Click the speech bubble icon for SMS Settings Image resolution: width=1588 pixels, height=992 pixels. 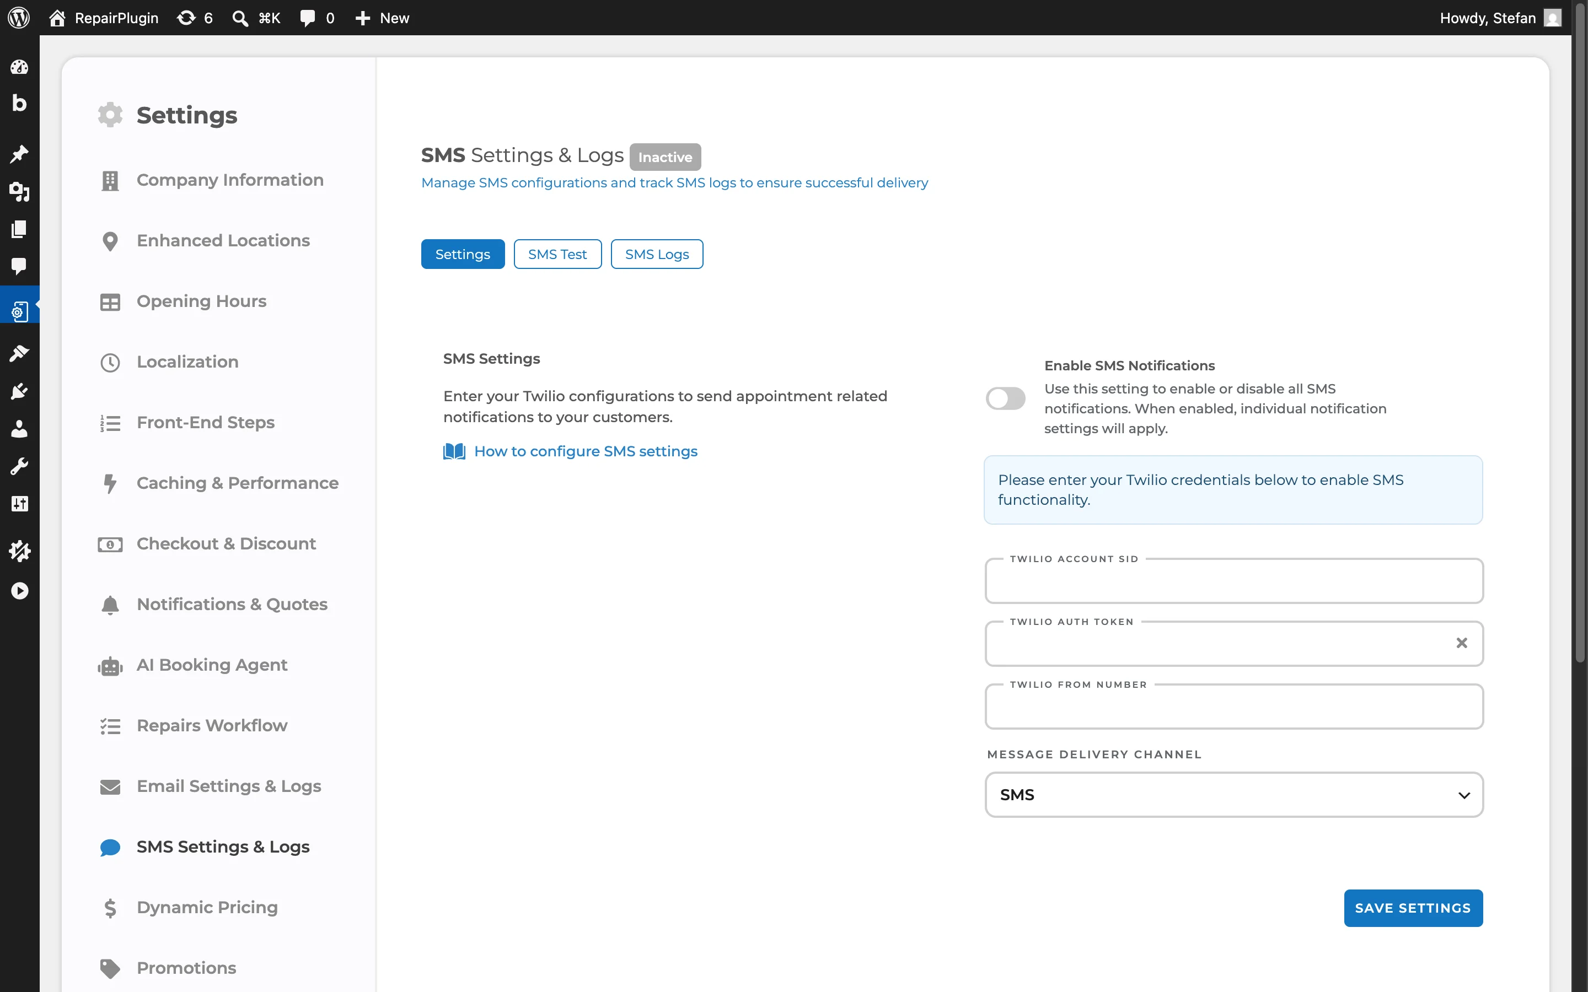click(x=110, y=847)
